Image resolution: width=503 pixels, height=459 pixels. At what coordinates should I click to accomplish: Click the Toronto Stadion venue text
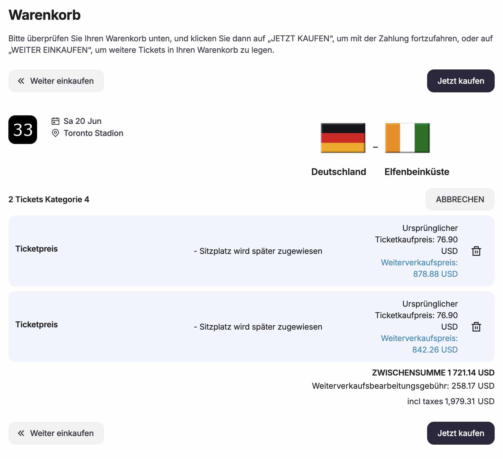(93, 133)
